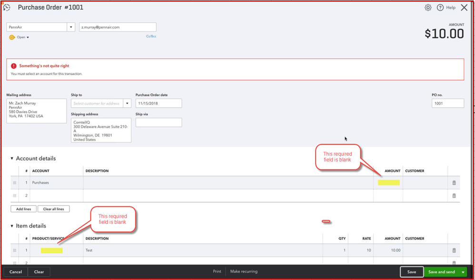Click the blank amount cell in Purchases row

[388, 183]
